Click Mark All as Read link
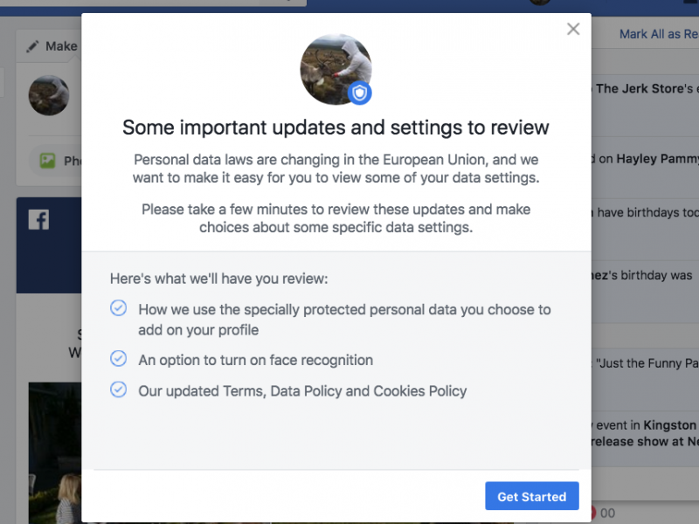The image size is (699, 524). (x=659, y=34)
